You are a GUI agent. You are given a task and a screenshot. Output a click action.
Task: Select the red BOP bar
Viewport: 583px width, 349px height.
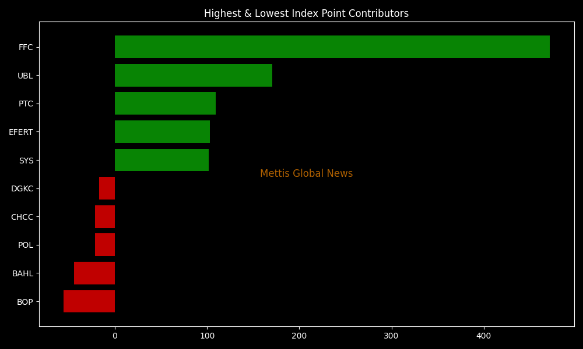[x=89, y=301]
